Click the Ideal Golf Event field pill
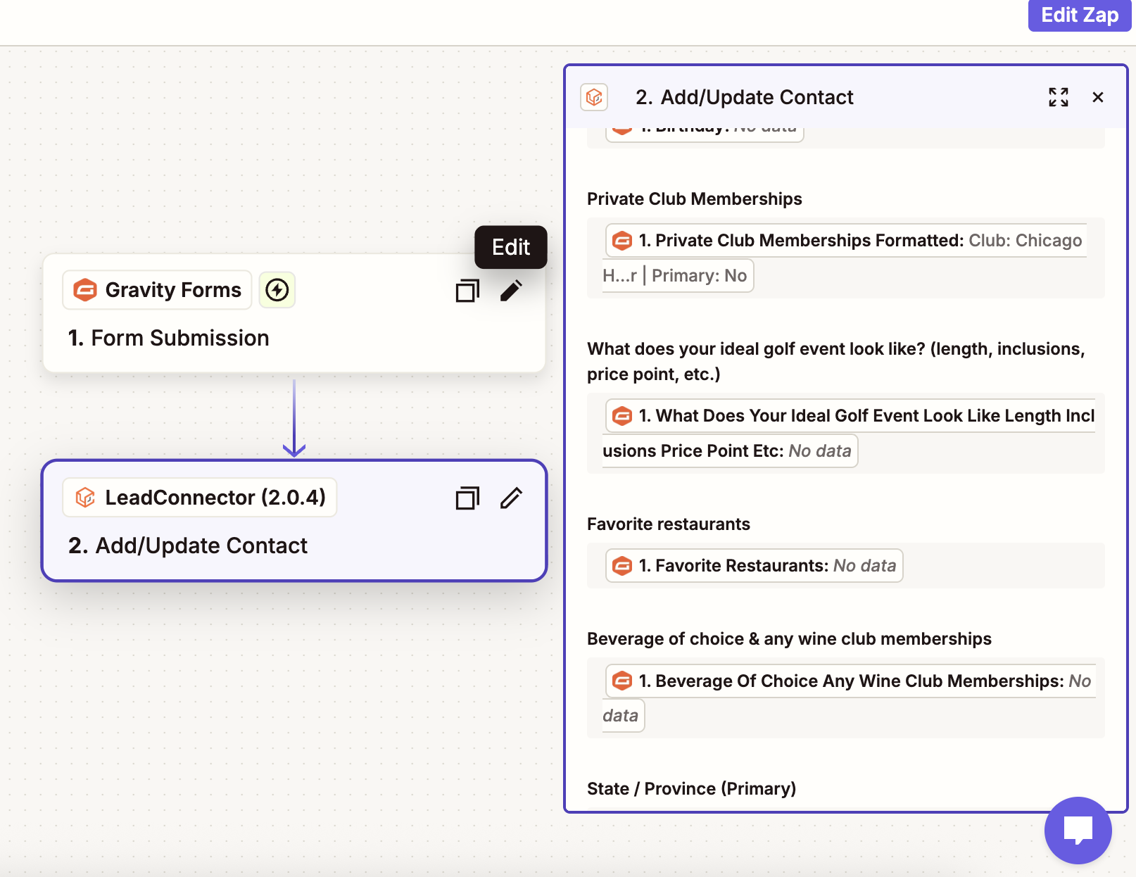 [849, 433]
